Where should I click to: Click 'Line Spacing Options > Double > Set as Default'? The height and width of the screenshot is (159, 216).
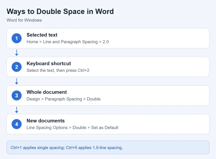[x=72, y=127]
